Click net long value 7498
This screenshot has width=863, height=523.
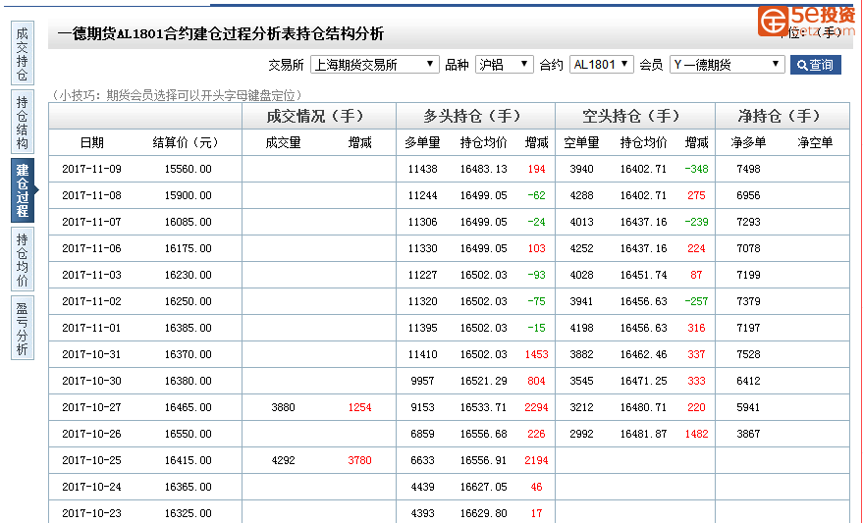click(748, 169)
